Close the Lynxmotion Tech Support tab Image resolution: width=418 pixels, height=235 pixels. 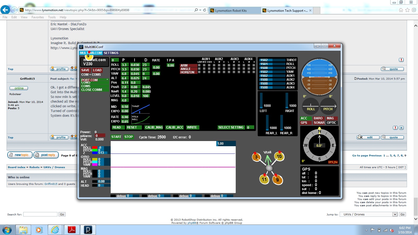(310, 10)
